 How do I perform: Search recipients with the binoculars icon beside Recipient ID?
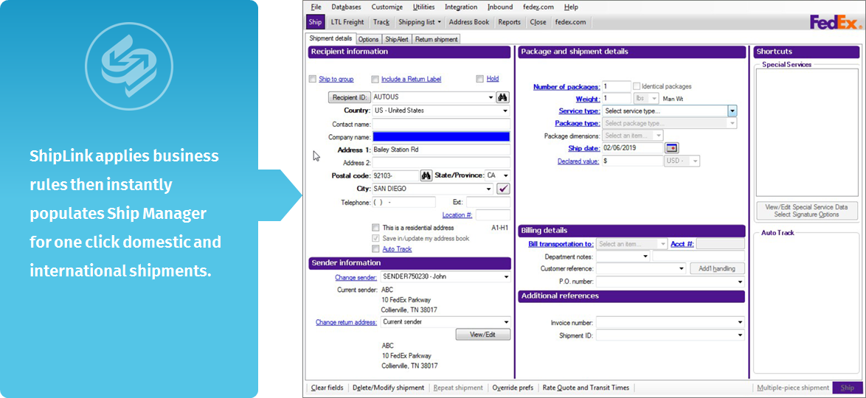[503, 97]
